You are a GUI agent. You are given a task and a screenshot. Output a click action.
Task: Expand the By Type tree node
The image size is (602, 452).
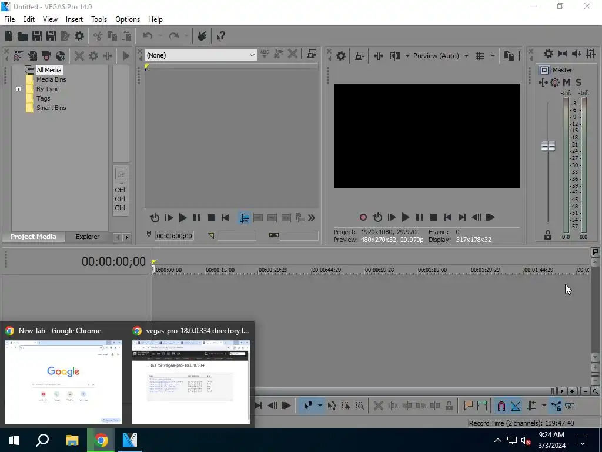[18, 89]
